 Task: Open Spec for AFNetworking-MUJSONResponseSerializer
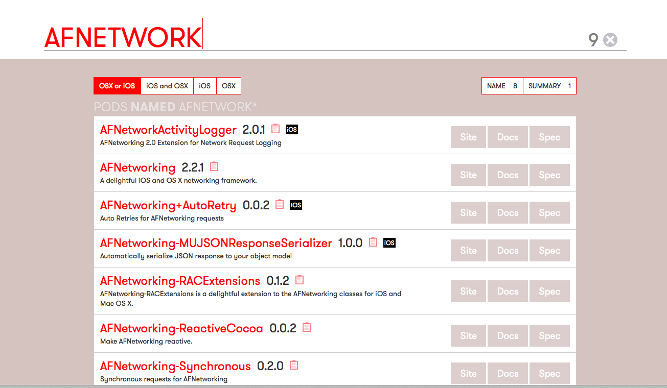[x=549, y=251]
